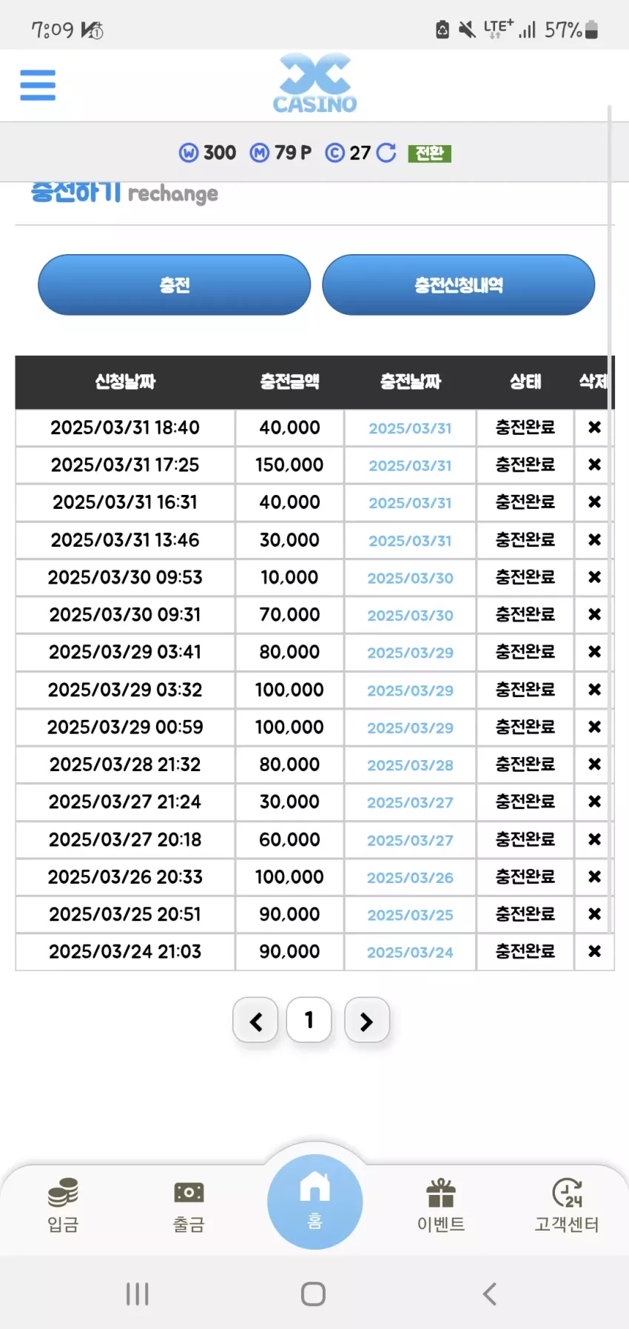Open 이벤트 gift icon
Image resolution: width=629 pixels, height=1329 pixels.
pyautogui.click(x=441, y=1205)
